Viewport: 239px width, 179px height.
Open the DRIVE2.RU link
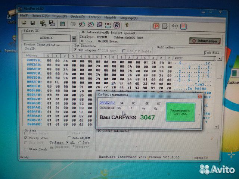click(x=105, y=103)
